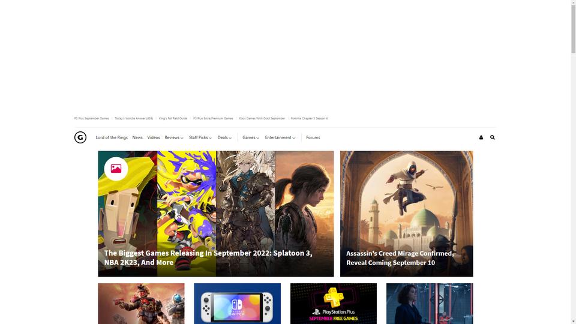The image size is (576, 324).
Task: Open the PlayStation Plus September Free Games thumbnail
Action: tap(333, 304)
